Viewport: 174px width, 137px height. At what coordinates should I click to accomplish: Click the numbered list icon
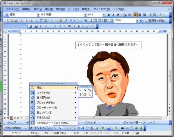click(x=150, y=15)
